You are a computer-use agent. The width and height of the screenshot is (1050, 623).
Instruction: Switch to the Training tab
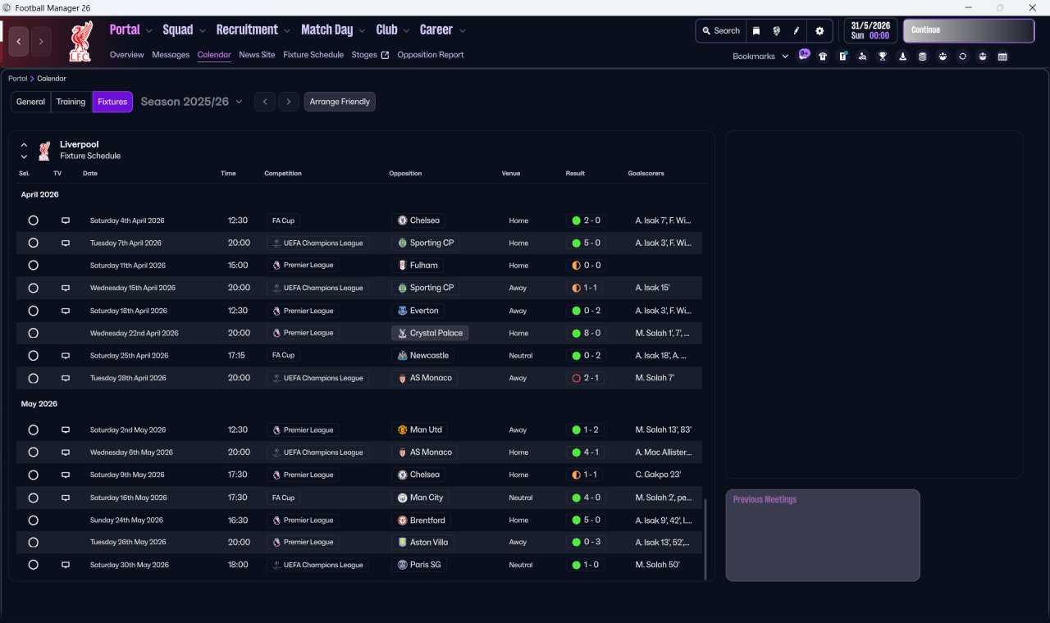tap(71, 102)
